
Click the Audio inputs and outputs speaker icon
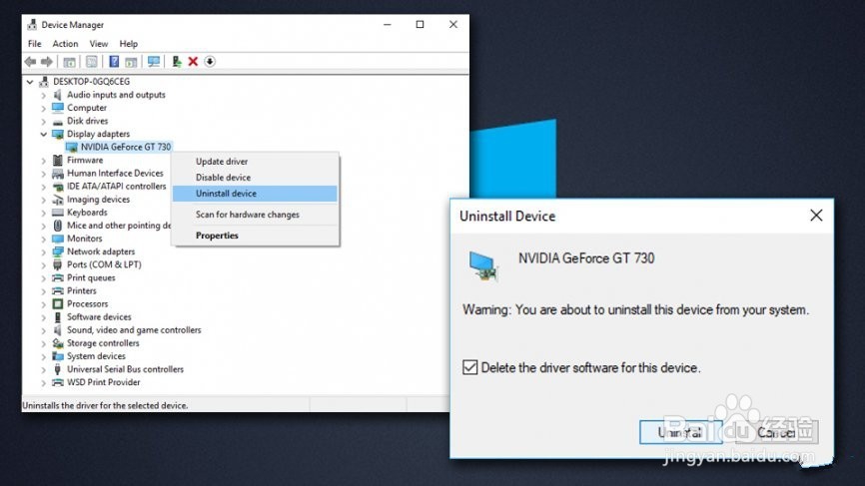(57, 95)
